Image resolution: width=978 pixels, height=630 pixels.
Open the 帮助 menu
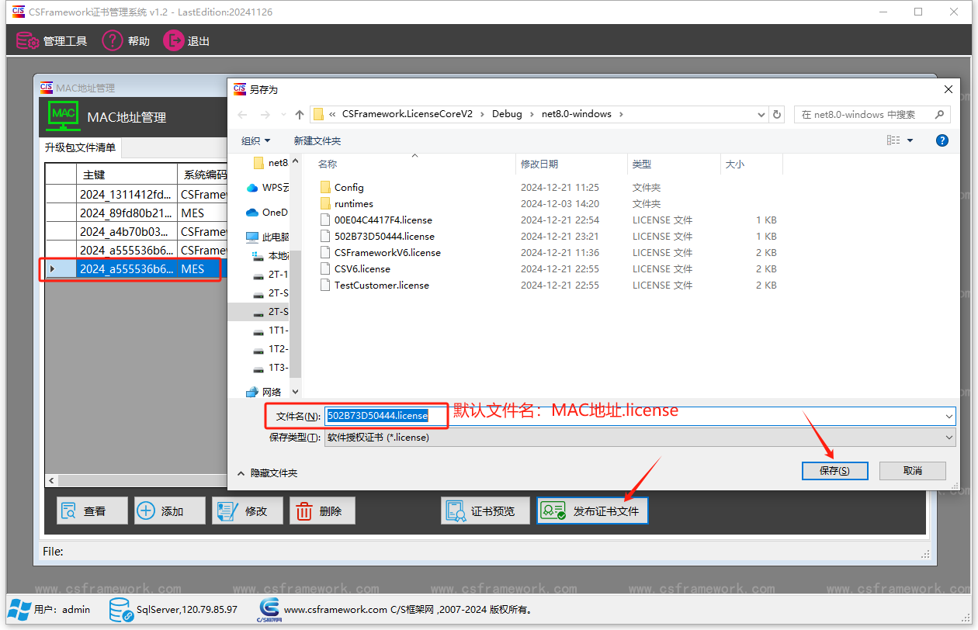(126, 41)
